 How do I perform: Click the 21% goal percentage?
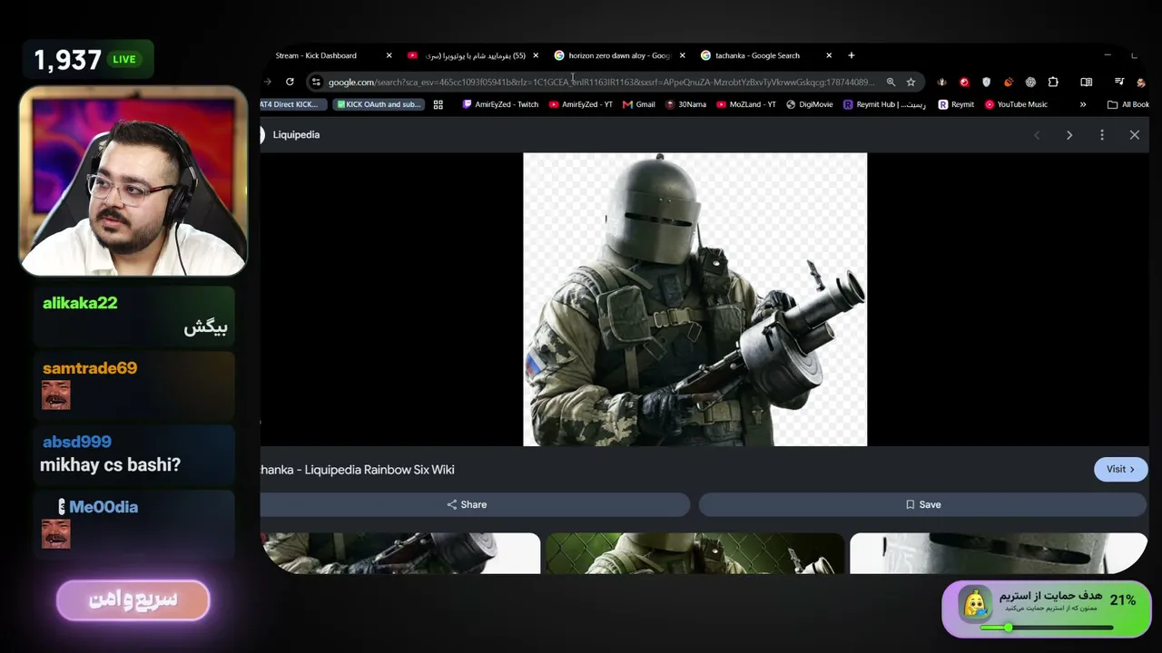pos(1123,600)
